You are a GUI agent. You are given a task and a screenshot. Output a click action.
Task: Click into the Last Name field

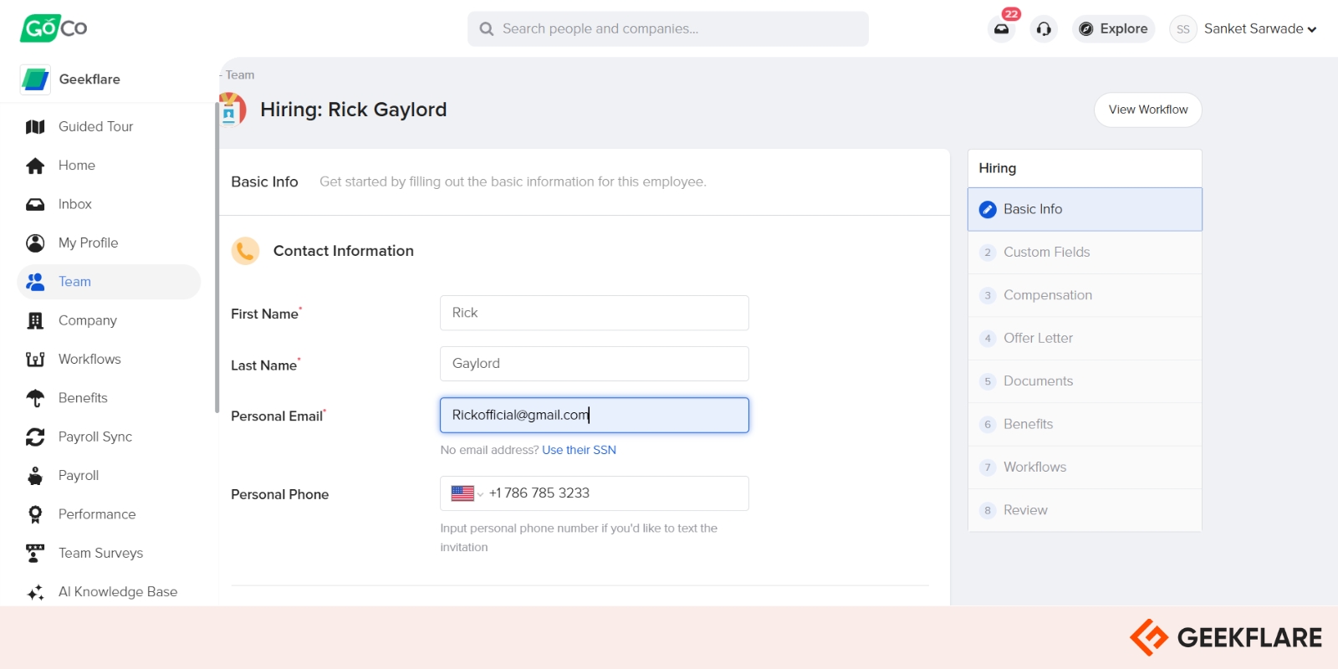coord(594,364)
